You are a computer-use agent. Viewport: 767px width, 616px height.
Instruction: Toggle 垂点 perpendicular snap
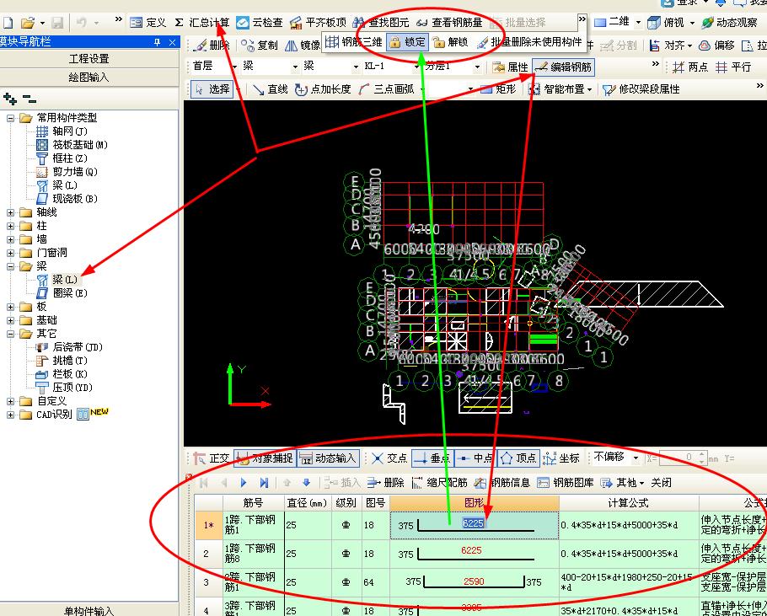pos(432,458)
